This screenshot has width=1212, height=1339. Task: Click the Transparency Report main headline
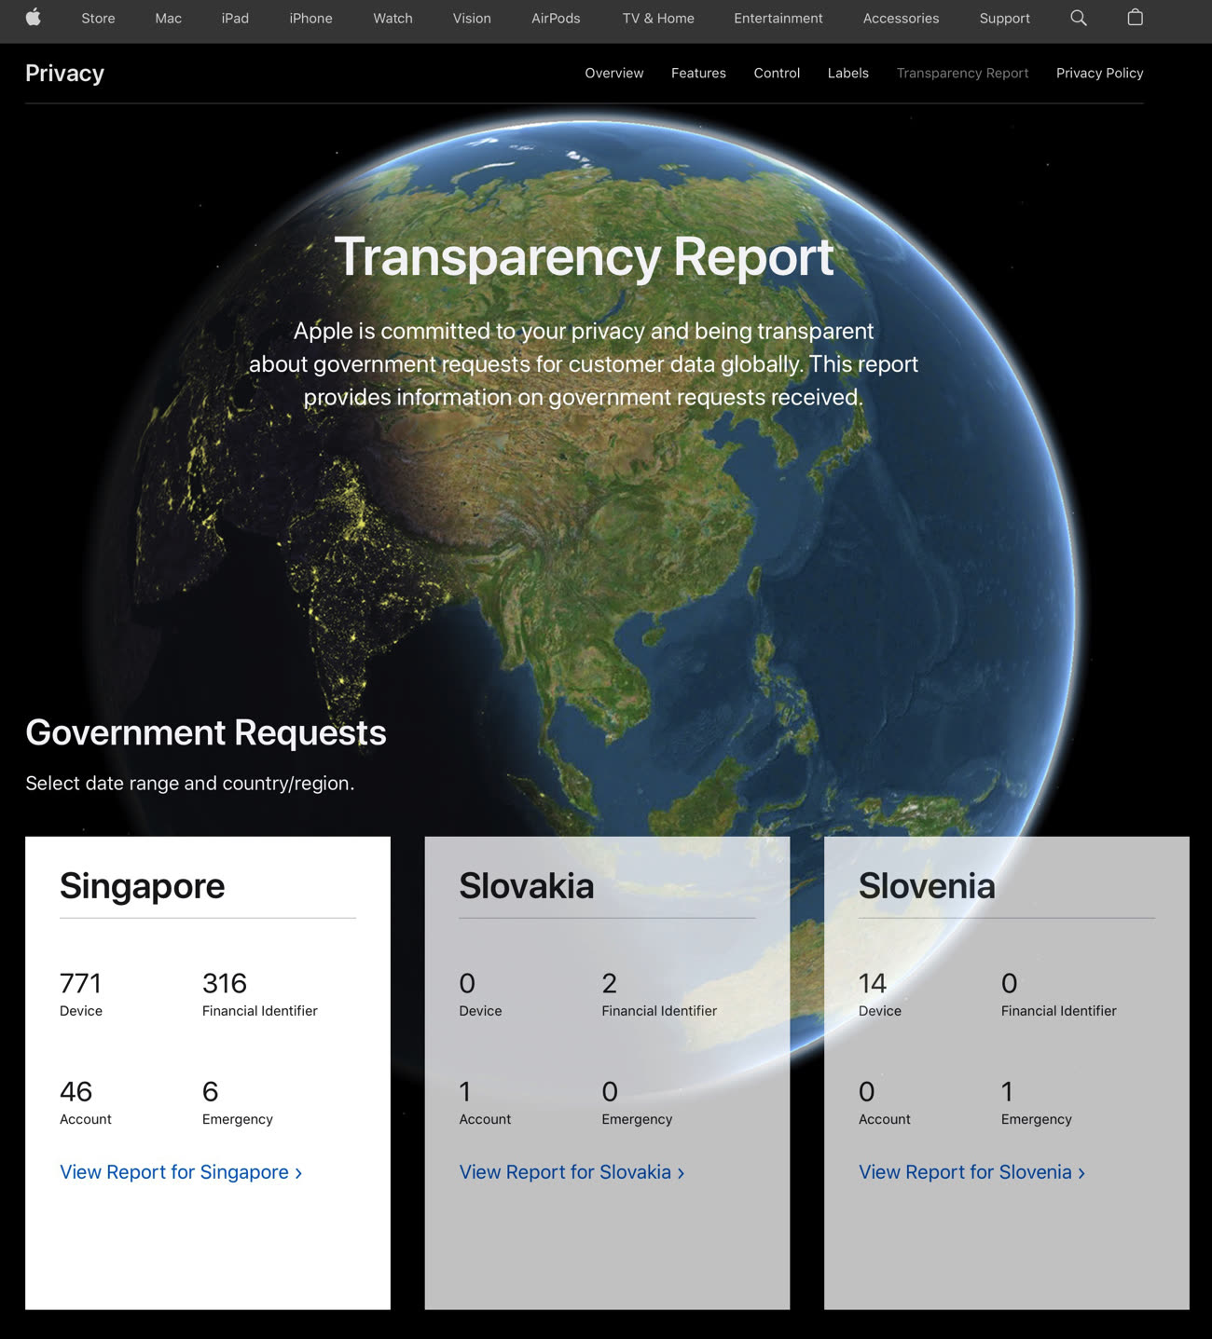584,257
